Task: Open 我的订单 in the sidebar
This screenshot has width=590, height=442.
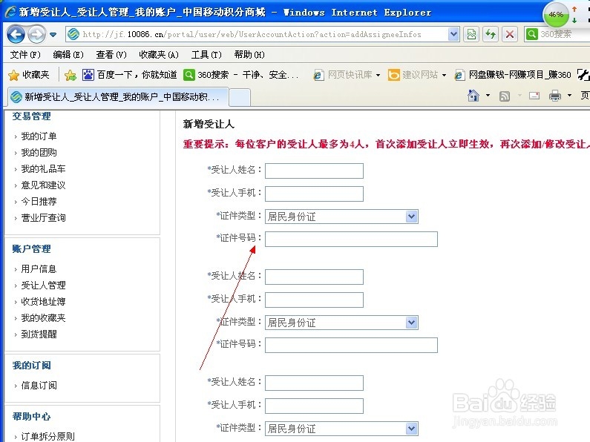Action: [x=39, y=136]
